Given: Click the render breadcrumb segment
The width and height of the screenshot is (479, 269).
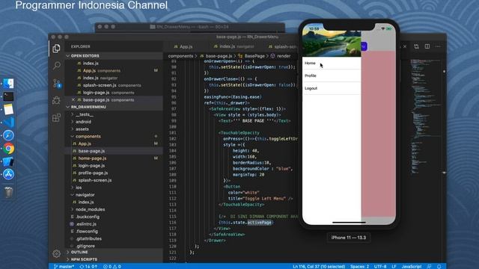Looking at the screenshot, I should 284,56.
